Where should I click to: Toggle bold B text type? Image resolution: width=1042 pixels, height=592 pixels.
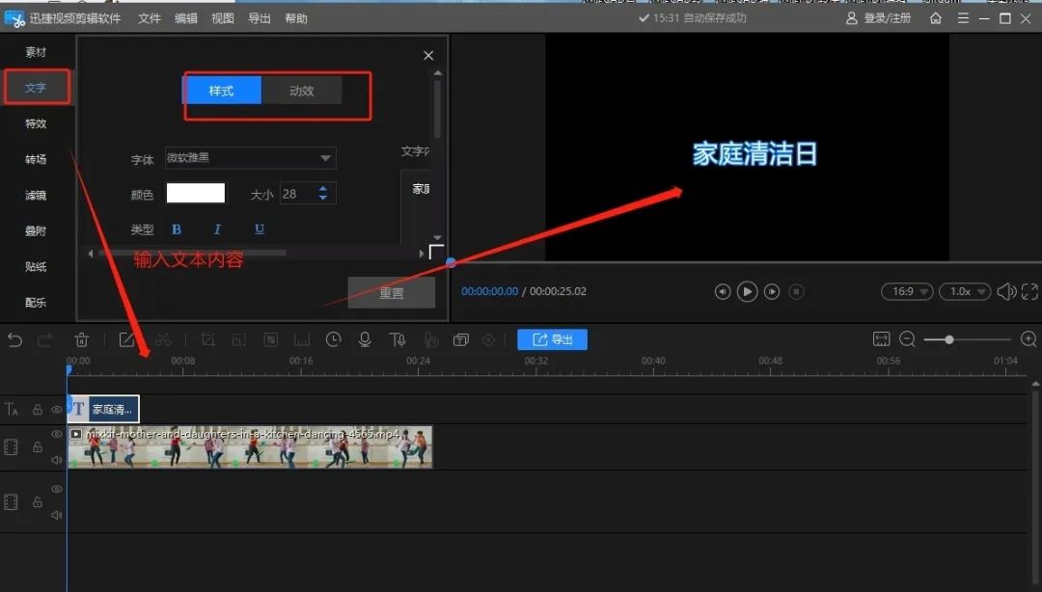pos(177,229)
